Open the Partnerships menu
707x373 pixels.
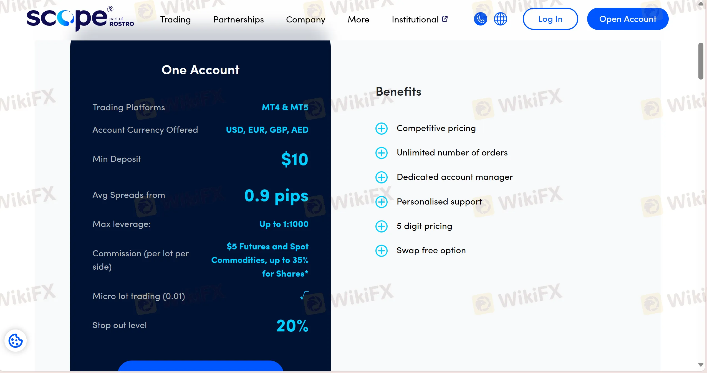238,19
